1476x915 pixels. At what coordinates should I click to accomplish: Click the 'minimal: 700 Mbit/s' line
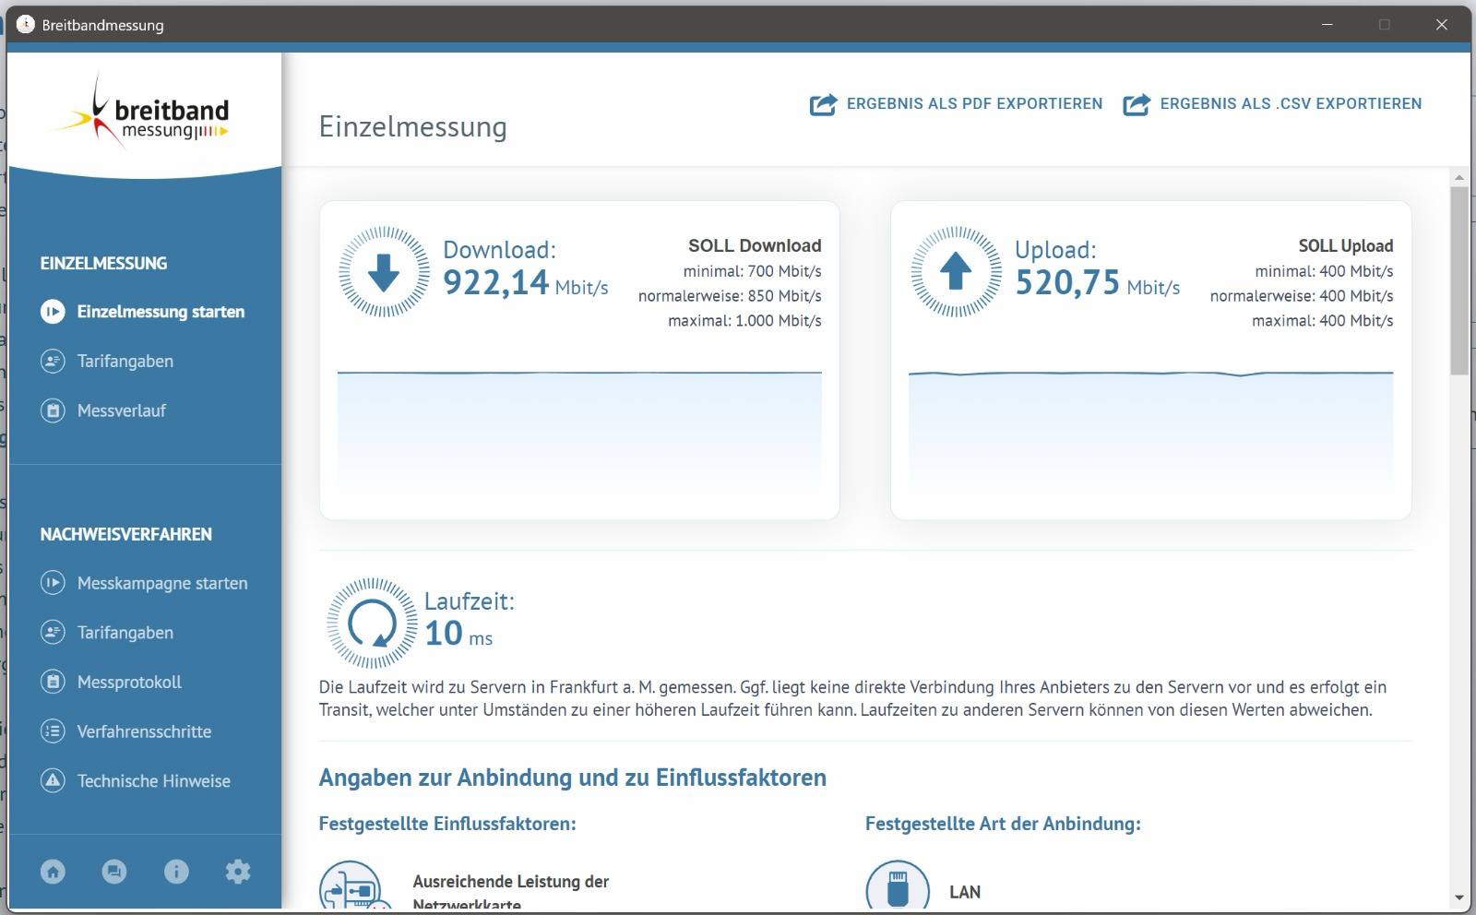pos(753,271)
